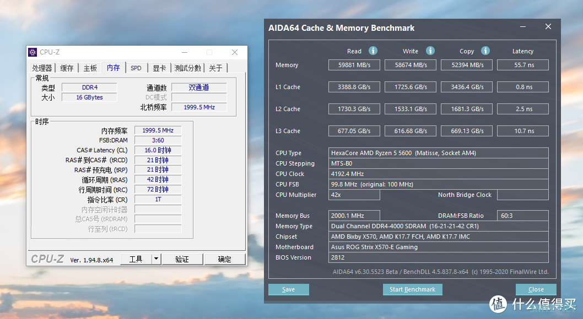Image resolution: width=583 pixels, height=319 pixels.
Task: Click the Copy info icon in AIDA64
Action: 485,51
